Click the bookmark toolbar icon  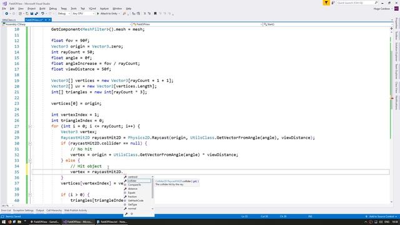155,14
